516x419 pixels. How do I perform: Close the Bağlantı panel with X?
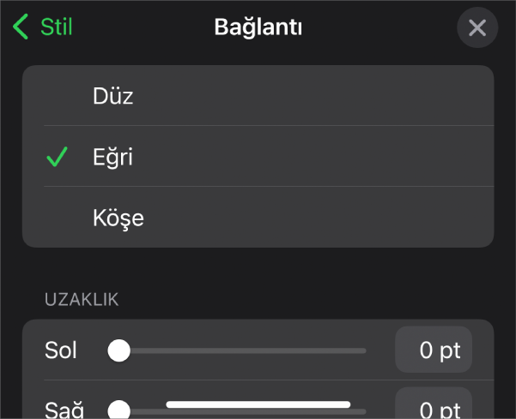[x=477, y=28]
